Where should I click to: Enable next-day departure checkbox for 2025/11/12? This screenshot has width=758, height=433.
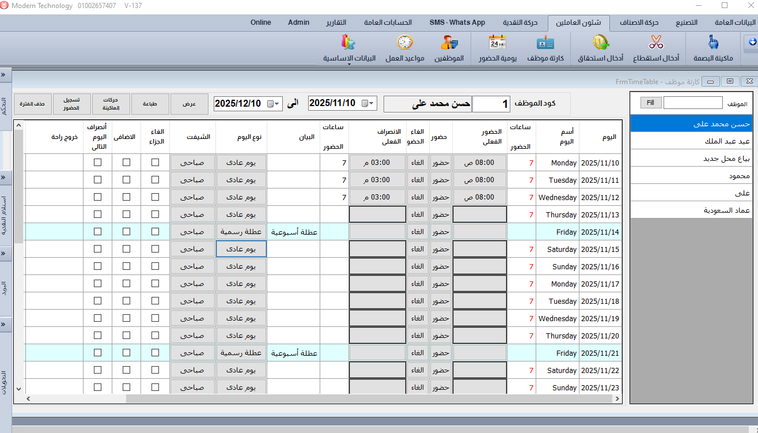pos(97,197)
